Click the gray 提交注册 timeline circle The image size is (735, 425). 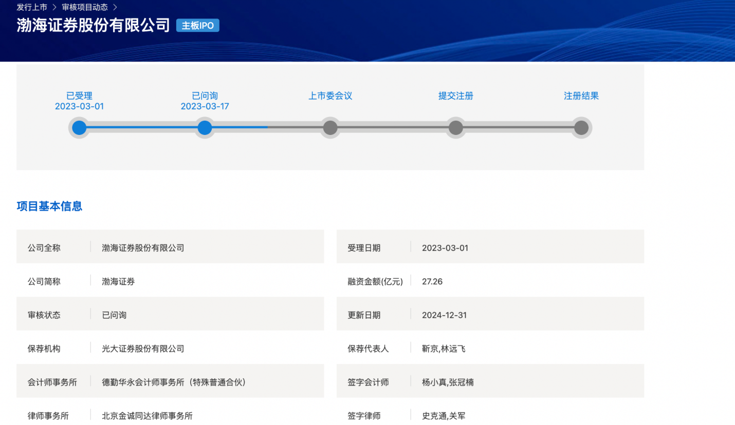pos(455,128)
